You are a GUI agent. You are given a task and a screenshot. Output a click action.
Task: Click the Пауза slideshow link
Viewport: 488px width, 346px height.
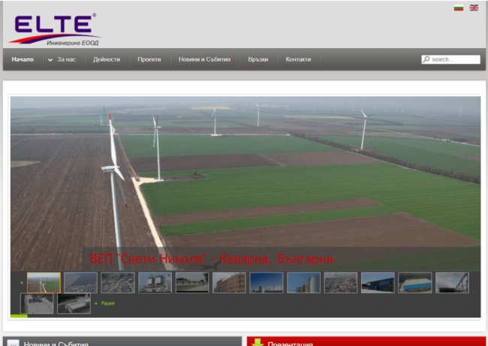(x=107, y=303)
